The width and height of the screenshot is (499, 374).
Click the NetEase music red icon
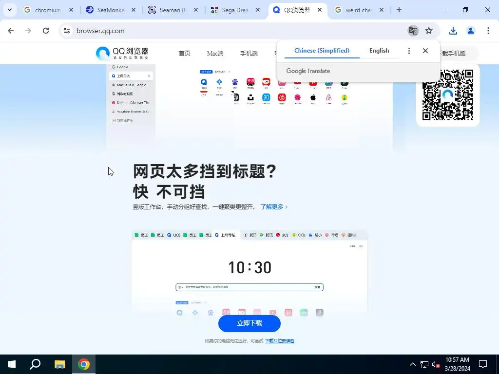(282, 97)
